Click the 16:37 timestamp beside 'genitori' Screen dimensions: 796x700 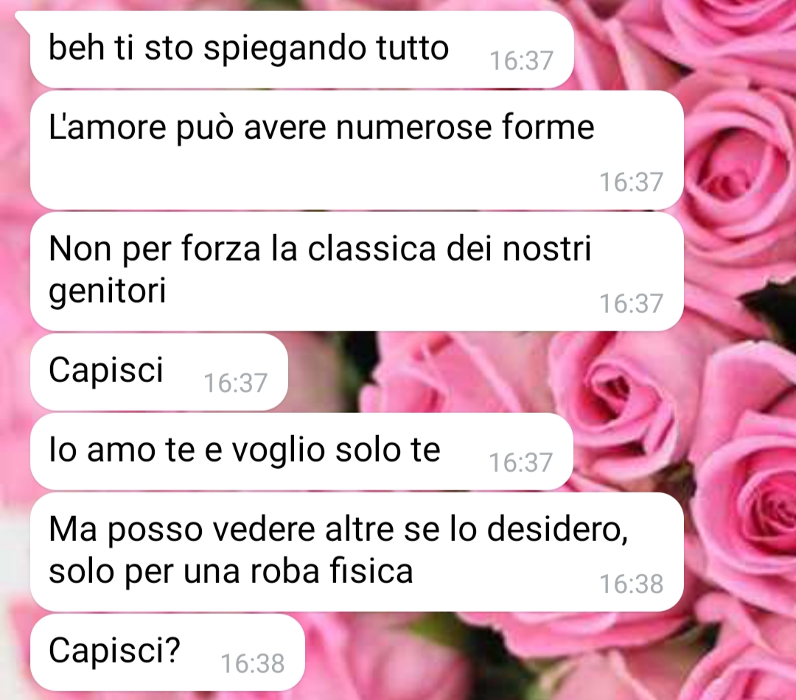pos(631,303)
